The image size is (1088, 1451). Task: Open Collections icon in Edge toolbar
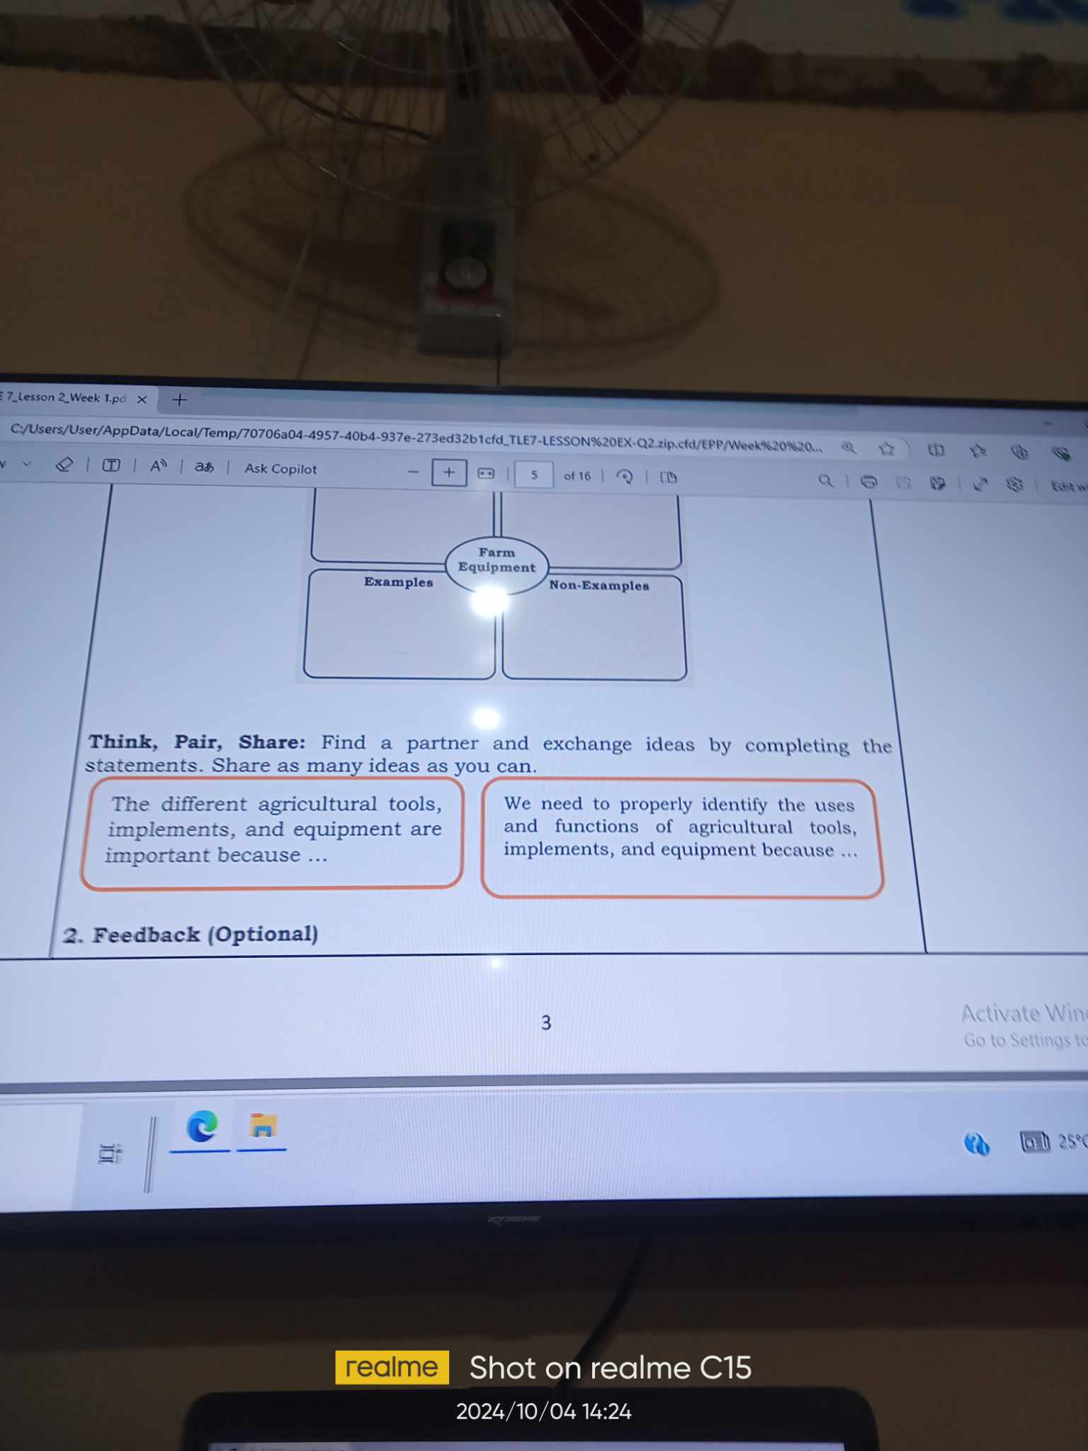click(x=1019, y=452)
